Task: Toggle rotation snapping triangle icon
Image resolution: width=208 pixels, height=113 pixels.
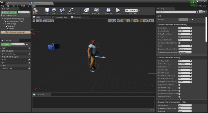Action: (132, 21)
